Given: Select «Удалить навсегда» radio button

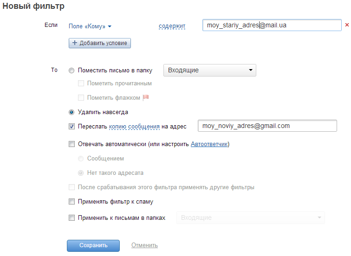Looking at the screenshot, I should [x=71, y=112].
